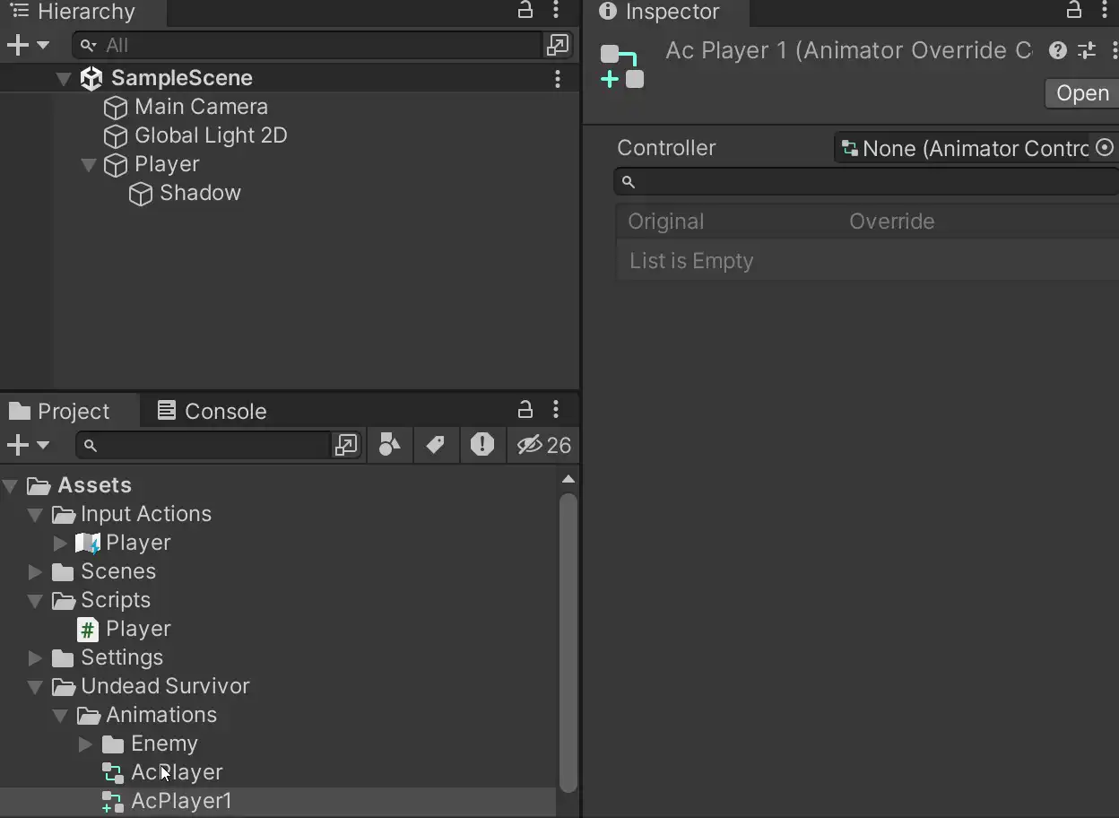Select Main Camera object

(x=201, y=107)
